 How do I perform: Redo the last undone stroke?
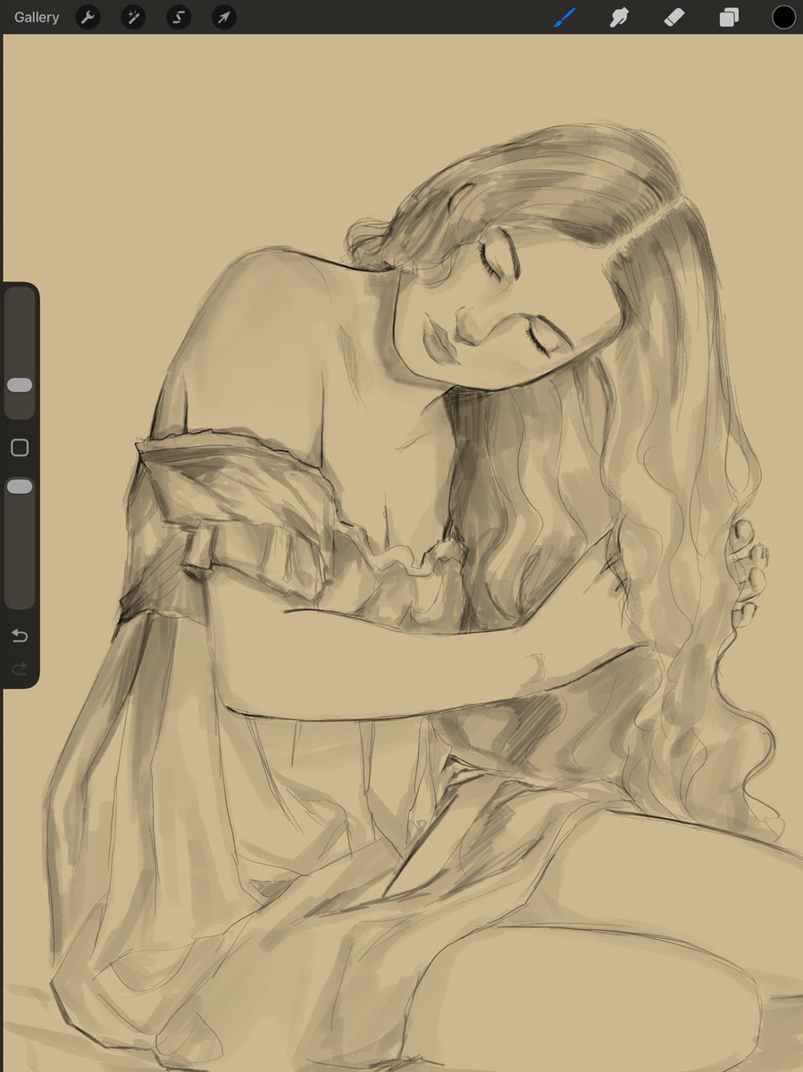pos(20,668)
